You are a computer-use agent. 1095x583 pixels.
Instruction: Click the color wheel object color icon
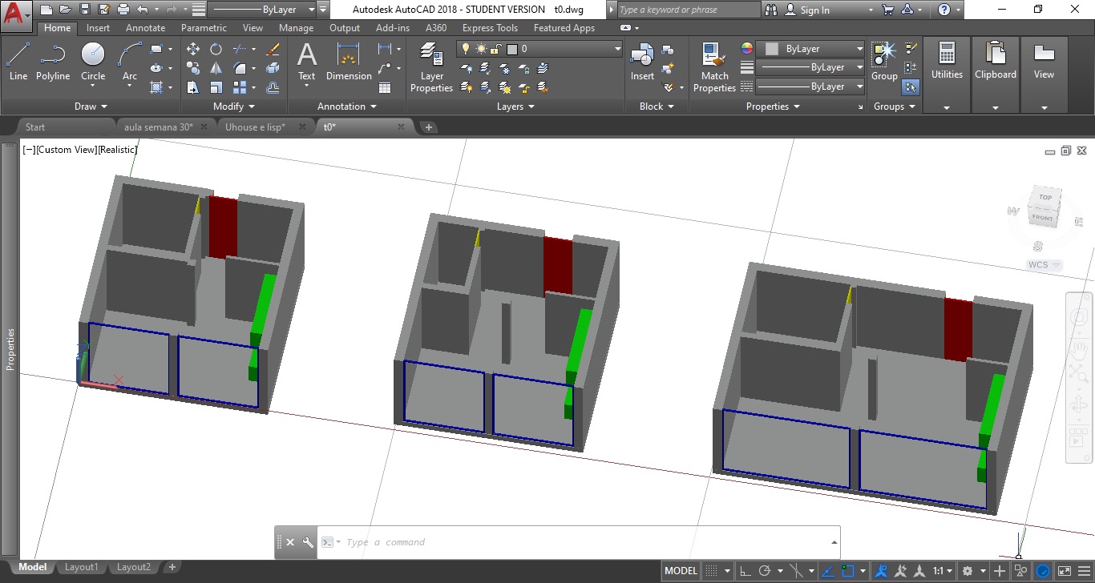point(747,49)
